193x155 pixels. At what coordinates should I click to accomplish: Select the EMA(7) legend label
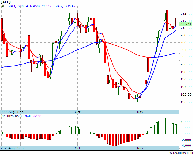58,6
